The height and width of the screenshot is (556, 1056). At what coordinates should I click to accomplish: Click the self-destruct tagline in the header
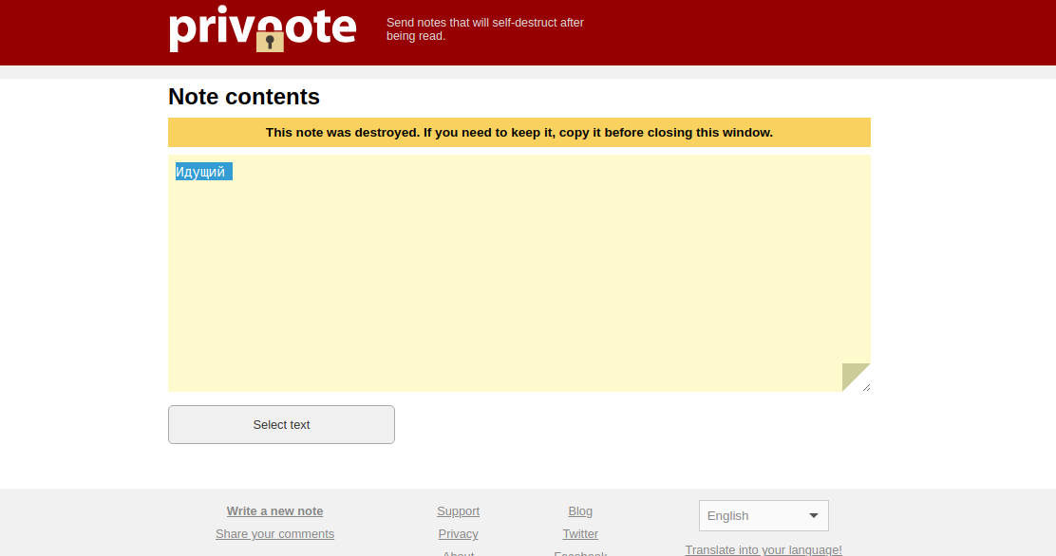[485, 29]
